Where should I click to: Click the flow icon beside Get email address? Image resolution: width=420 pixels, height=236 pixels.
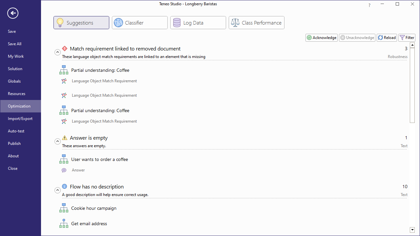[x=64, y=224]
